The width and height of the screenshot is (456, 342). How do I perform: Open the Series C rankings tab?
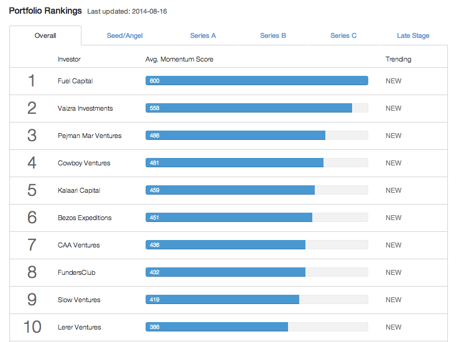pos(343,35)
